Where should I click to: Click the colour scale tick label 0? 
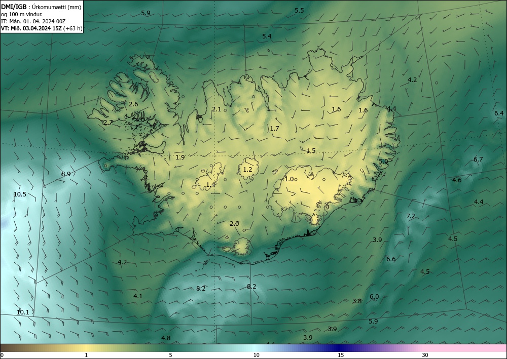coord(2,355)
